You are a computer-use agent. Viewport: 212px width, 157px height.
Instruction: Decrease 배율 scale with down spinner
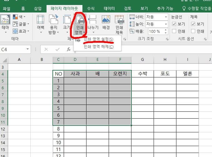(x=165, y=33)
